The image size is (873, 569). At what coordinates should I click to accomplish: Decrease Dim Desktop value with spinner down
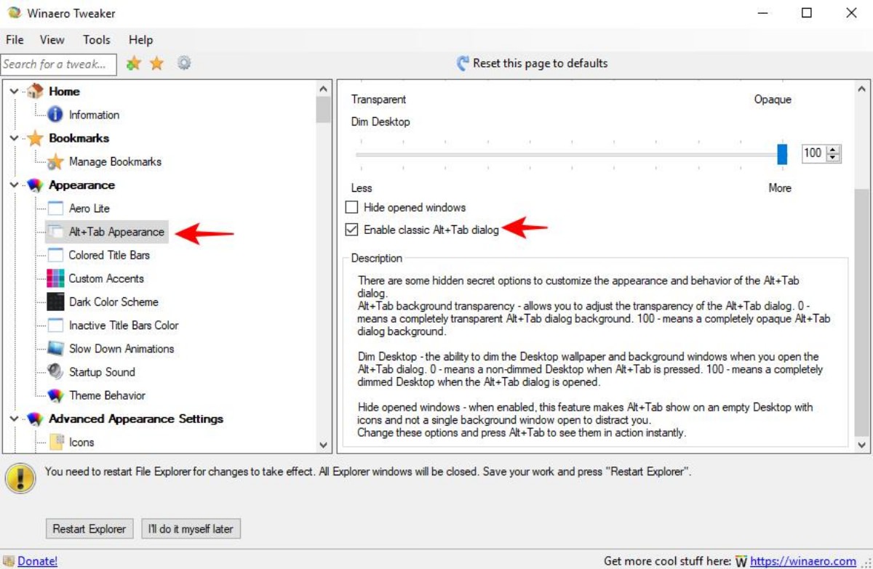coord(834,157)
